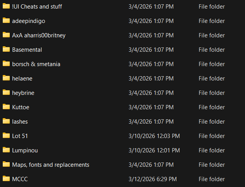Image resolution: width=245 pixels, height=187 pixels.
Task: Click the adeepindigo folder name text
Action: click(29, 21)
